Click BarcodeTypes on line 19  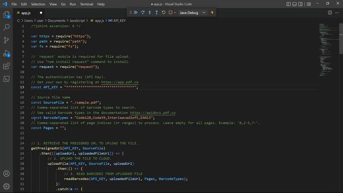pyautogui.click(x=56, y=118)
